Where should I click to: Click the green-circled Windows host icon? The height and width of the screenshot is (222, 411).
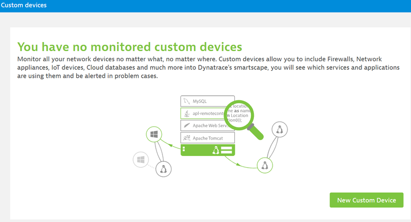click(154, 134)
